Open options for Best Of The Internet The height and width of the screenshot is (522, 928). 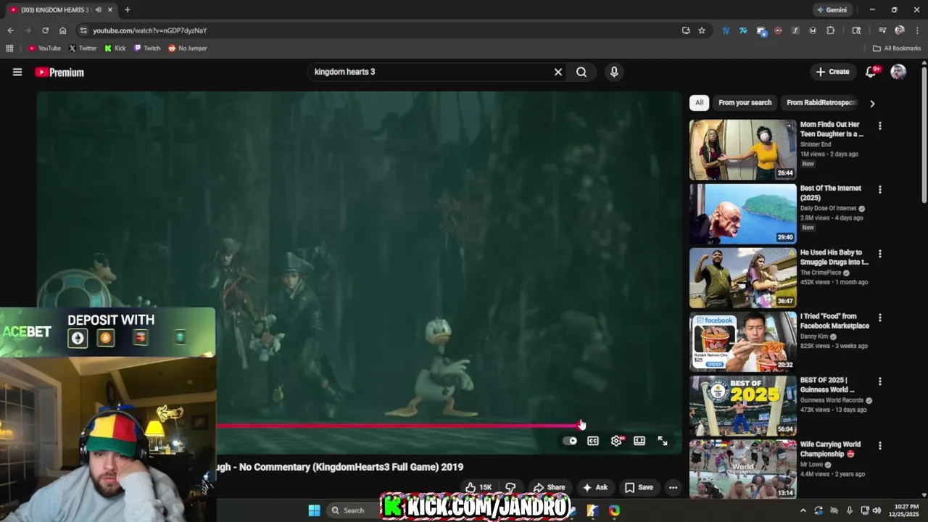pos(880,190)
